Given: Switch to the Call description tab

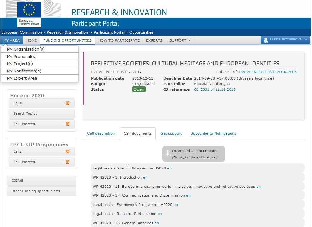Looking at the screenshot, I should point(101,133).
